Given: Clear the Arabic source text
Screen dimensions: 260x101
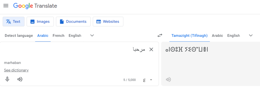Looking at the screenshot, I should click(x=151, y=49).
